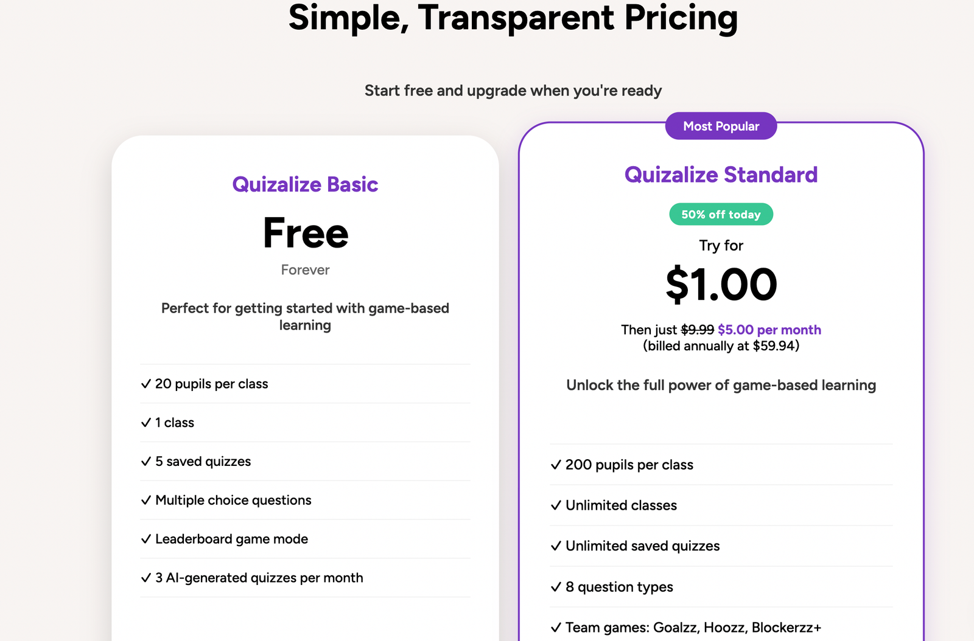
Task: Click the struck-through $9.99 original price
Action: coord(698,330)
